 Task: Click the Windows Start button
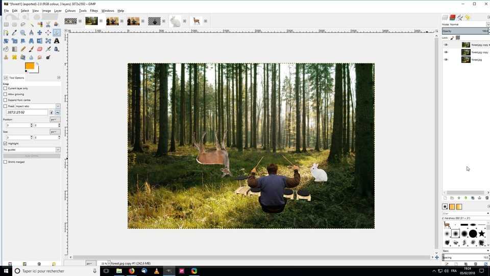[6, 271]
